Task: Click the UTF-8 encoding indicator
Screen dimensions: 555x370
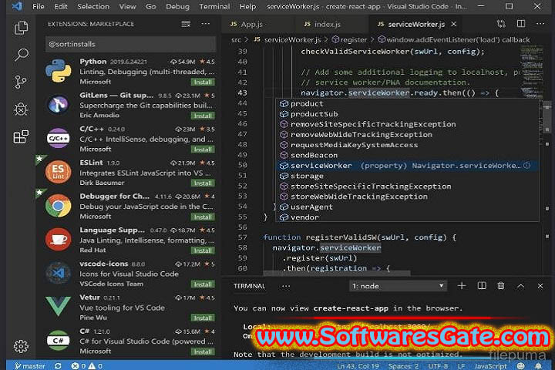Action: (438, 365)
